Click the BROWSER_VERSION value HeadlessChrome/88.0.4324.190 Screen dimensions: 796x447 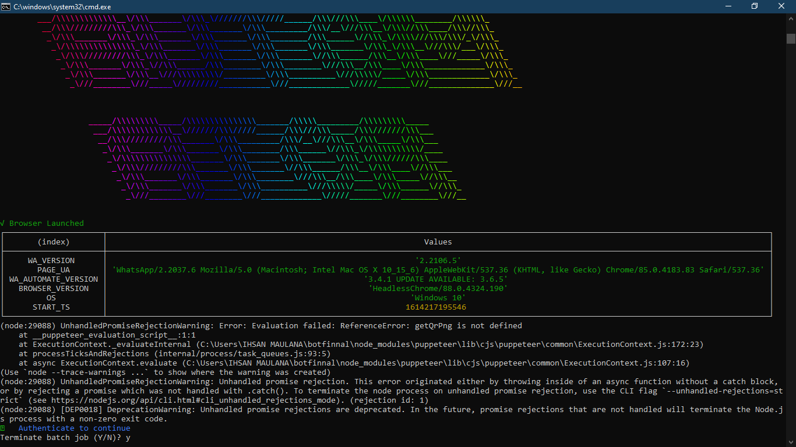438,288
